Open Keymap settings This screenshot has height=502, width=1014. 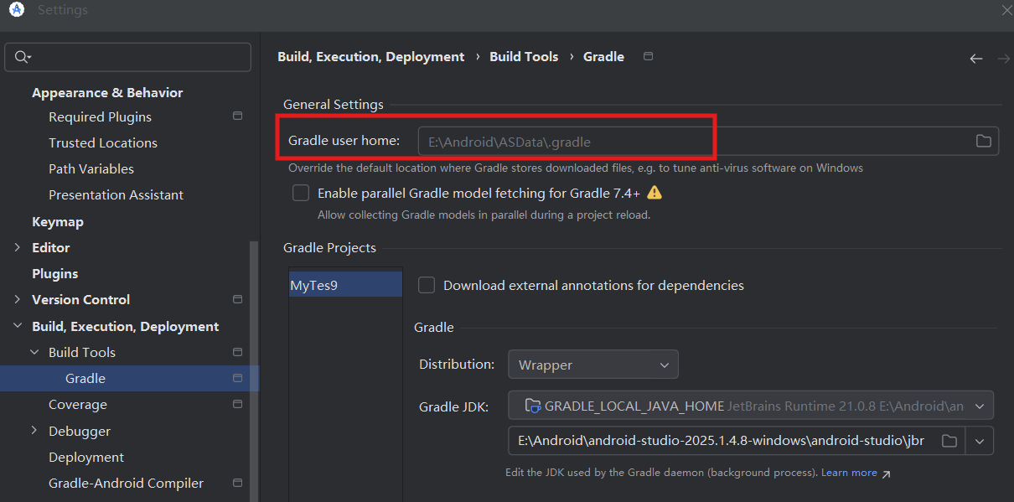[x=58, y=221]
